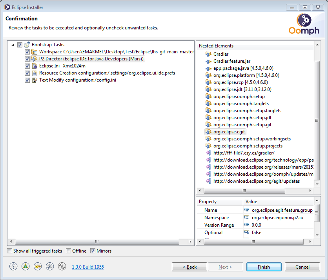Click Nested Elements horizontal scrollbar thumb
The height and width of the screenshot is (280, 328).
244,191
